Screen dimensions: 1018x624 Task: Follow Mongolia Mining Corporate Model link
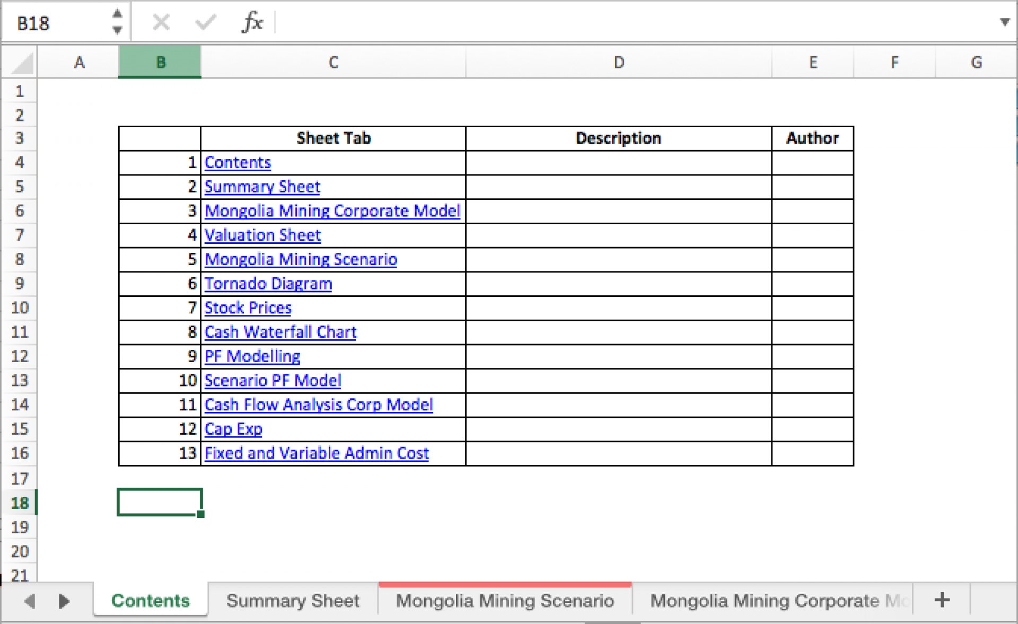click(332, 211)
